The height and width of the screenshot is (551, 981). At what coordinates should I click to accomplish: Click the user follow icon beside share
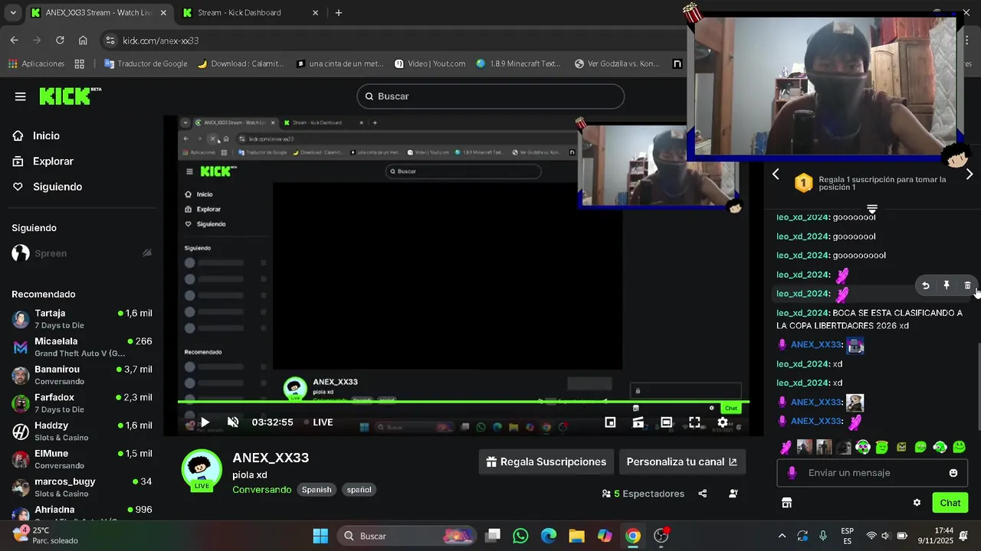coord(733,494)
